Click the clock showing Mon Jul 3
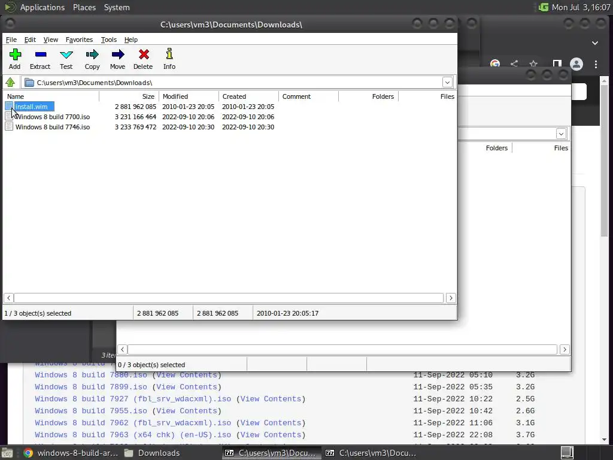The width and height of the screenshot is (613, 460). (x=581, y=7)
